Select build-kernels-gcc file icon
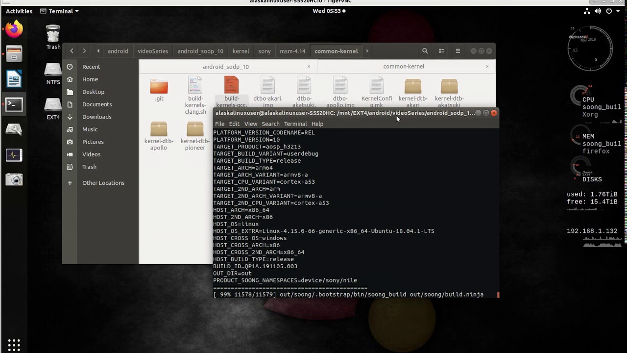The width and height of the screenshot is (627, 353). pos(231,93)
